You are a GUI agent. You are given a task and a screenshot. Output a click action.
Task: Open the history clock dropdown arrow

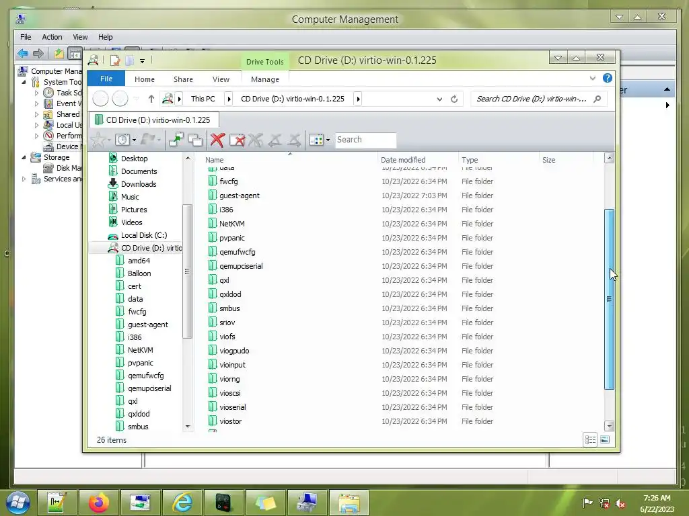[x=134, y=140]
